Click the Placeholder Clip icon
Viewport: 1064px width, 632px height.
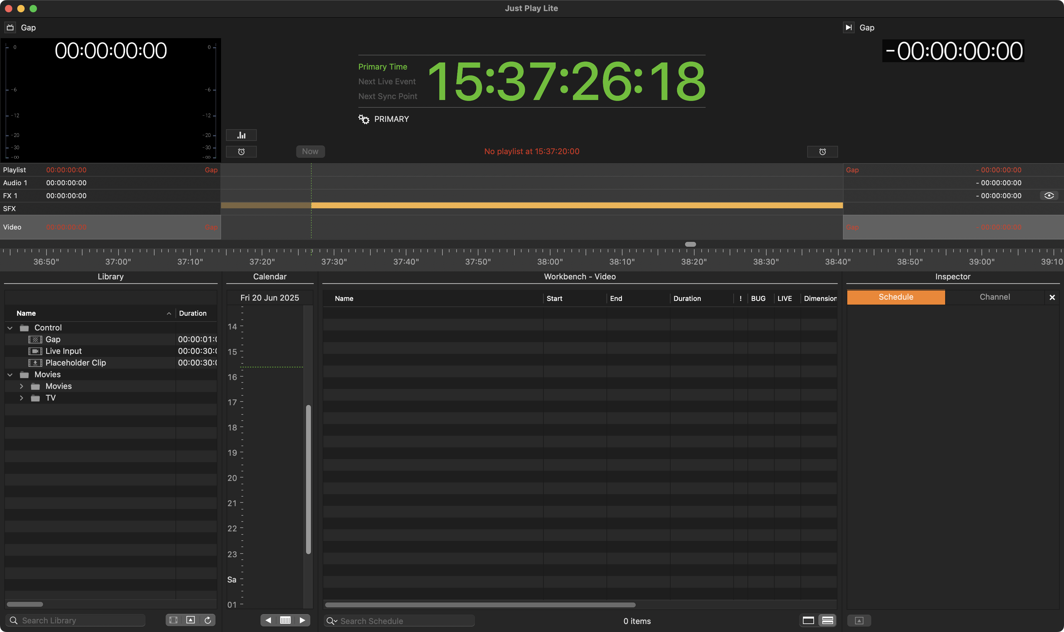coord(35,363)
